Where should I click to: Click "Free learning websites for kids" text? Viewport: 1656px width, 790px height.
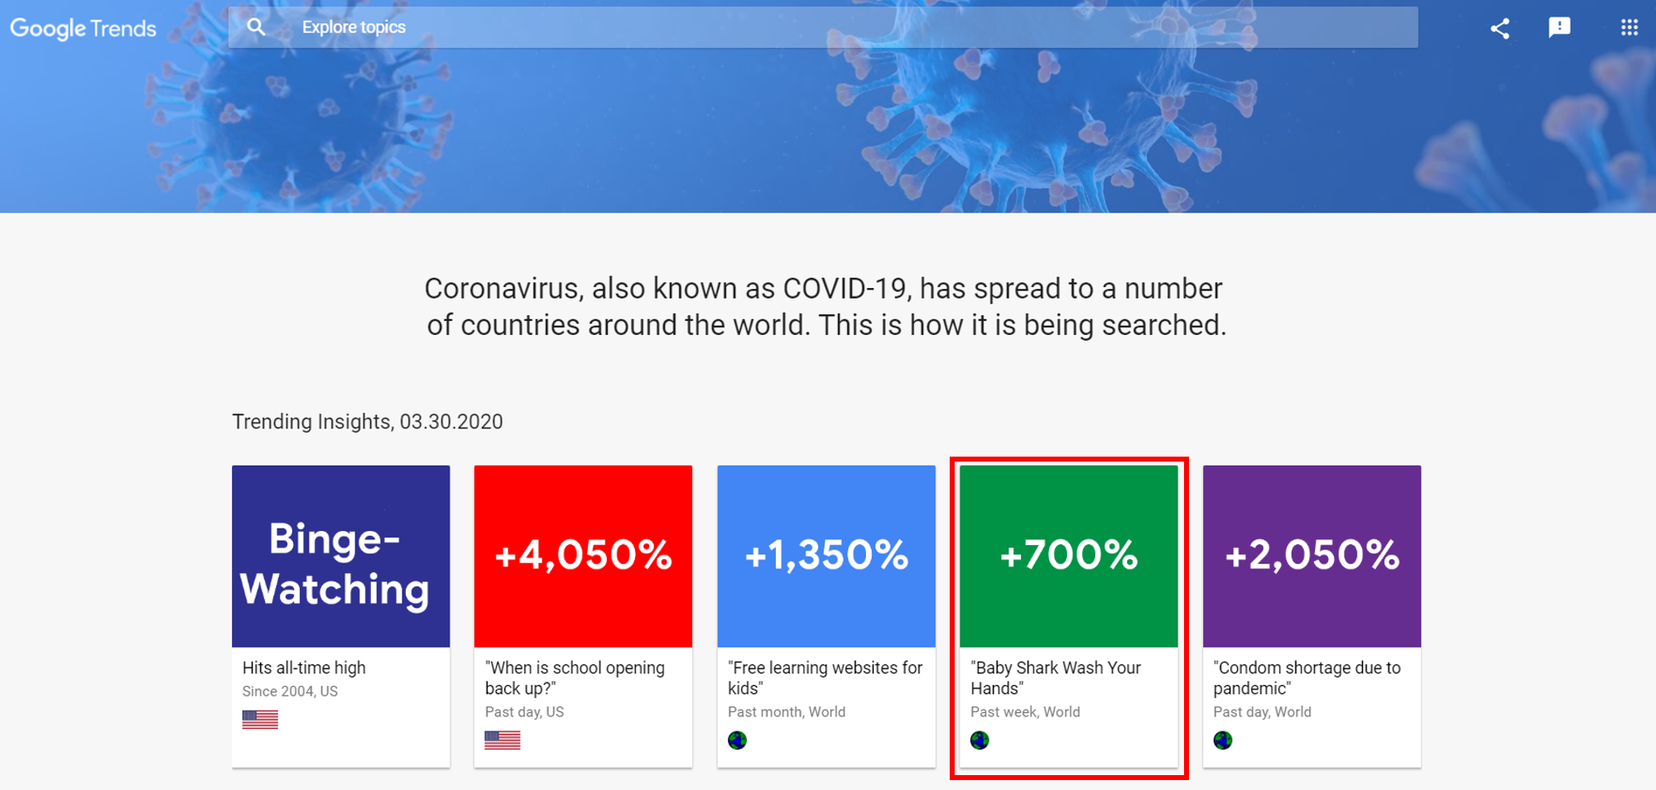tap(825, 677)
